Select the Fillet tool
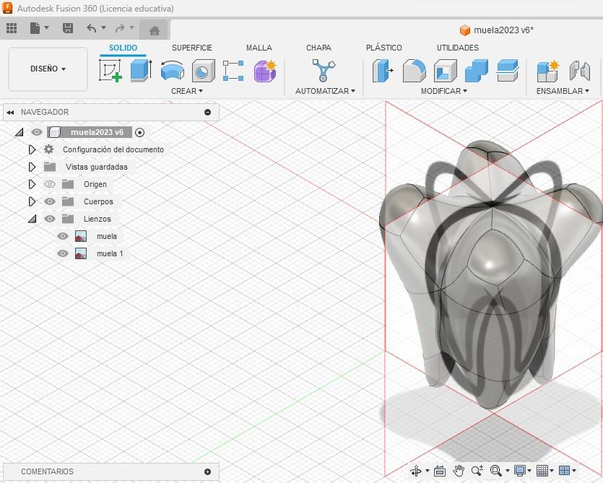The height and width of the screenshot is (483, 603). pyautogui.click(x=415, y=70)
